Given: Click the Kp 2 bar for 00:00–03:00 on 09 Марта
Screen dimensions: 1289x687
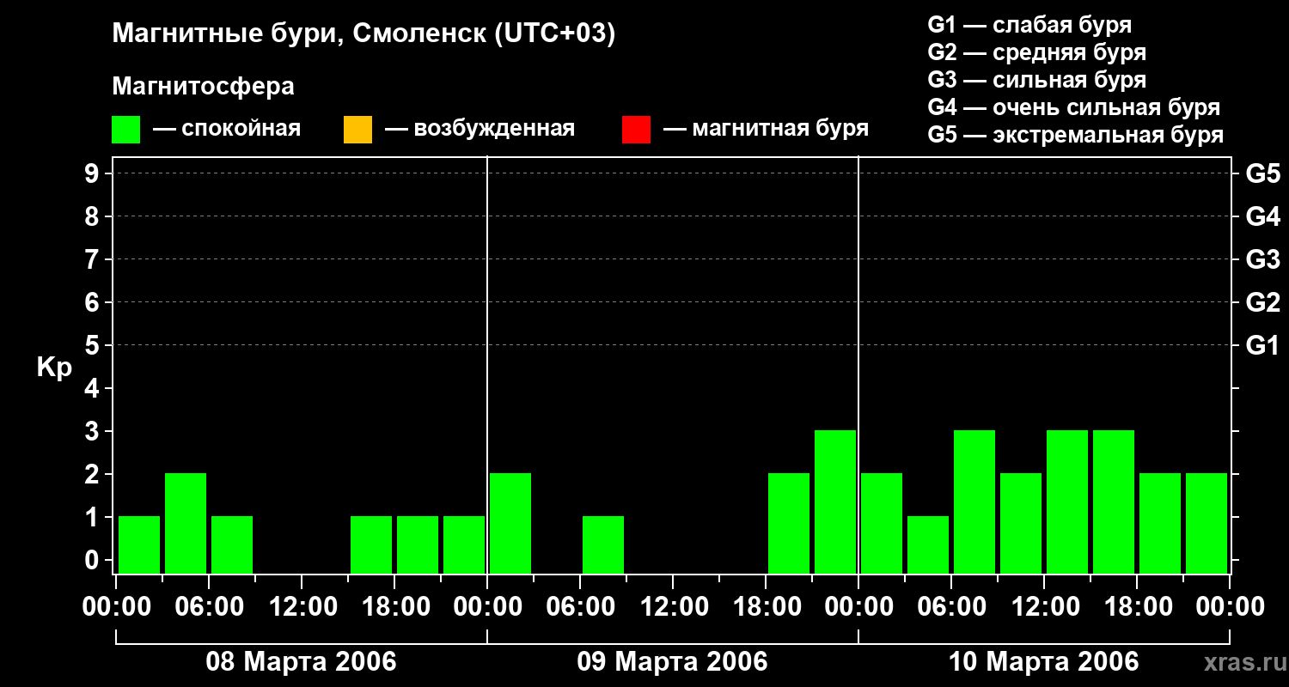Looking at the screenshot, I should point(510,523).
